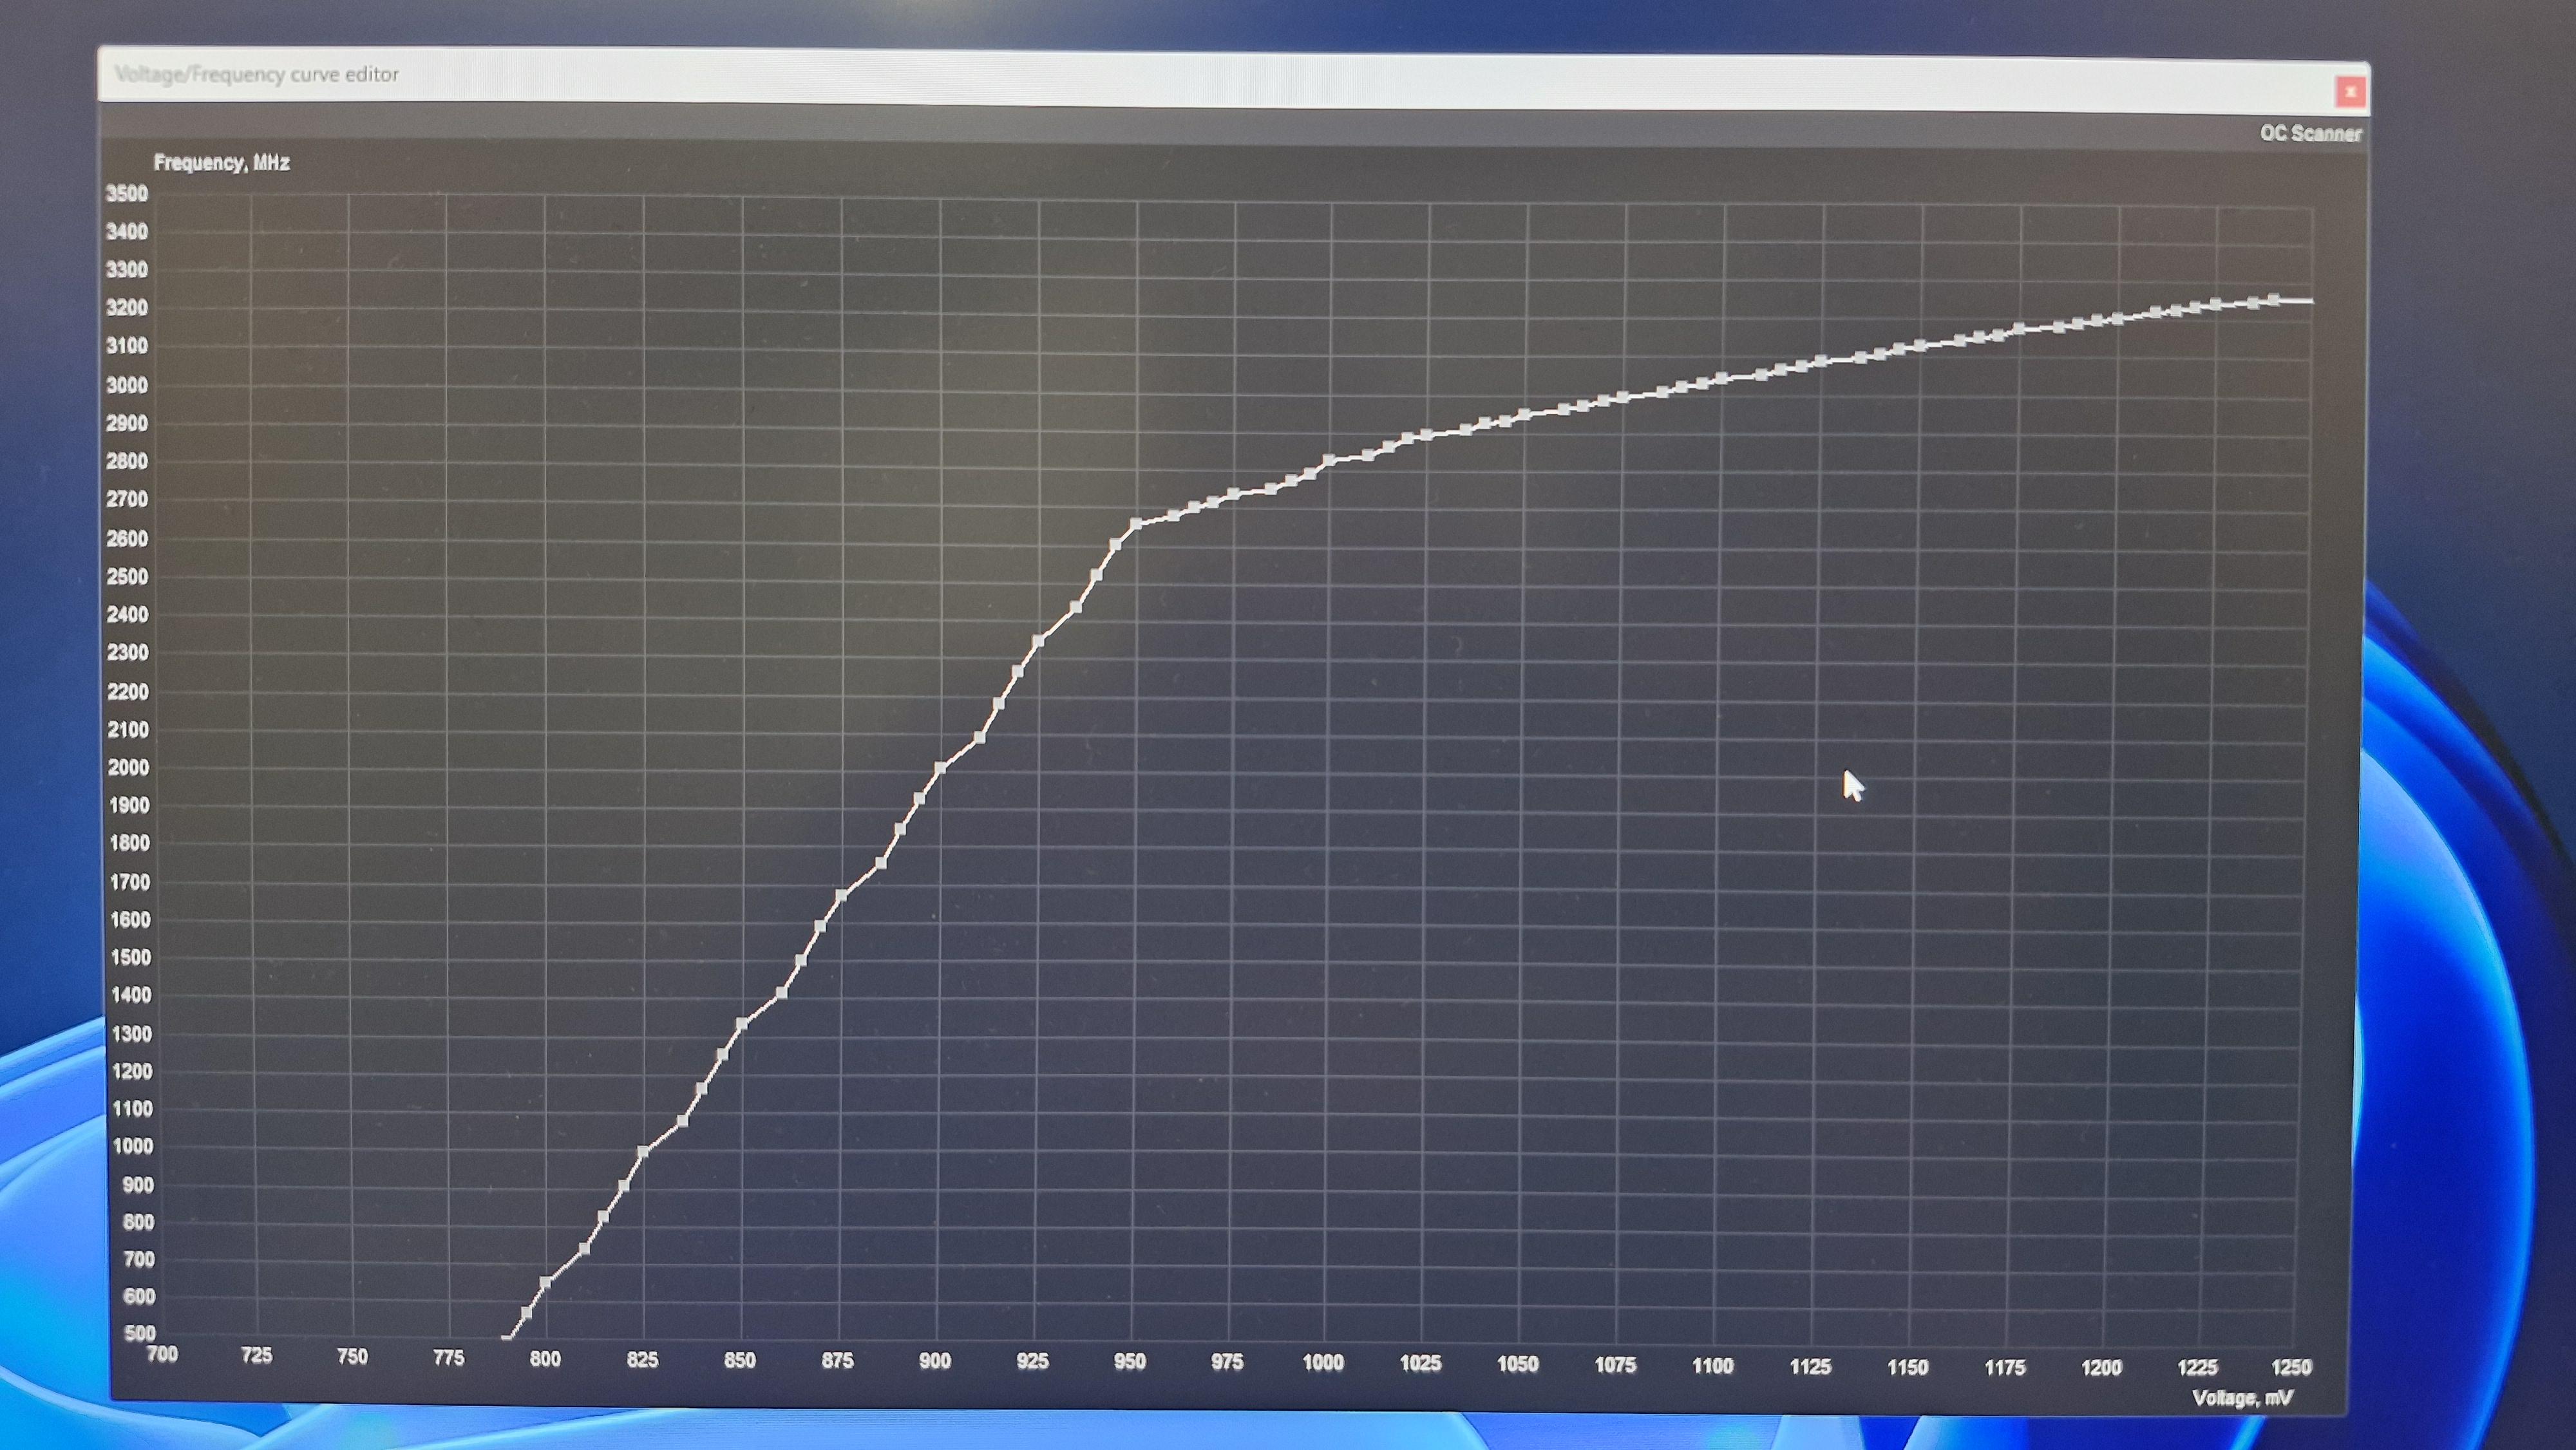Select the knee point at 950 mV
The height and width of the screenshot is (1450, 2576).
click(1136, 524)
